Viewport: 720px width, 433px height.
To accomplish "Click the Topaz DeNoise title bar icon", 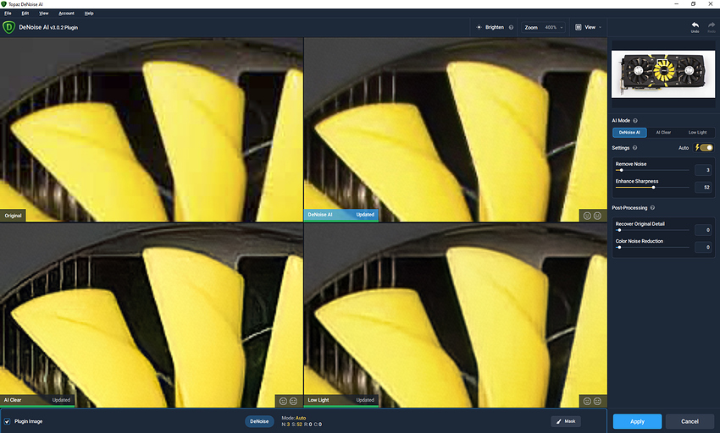I will (x=3, y=3).
